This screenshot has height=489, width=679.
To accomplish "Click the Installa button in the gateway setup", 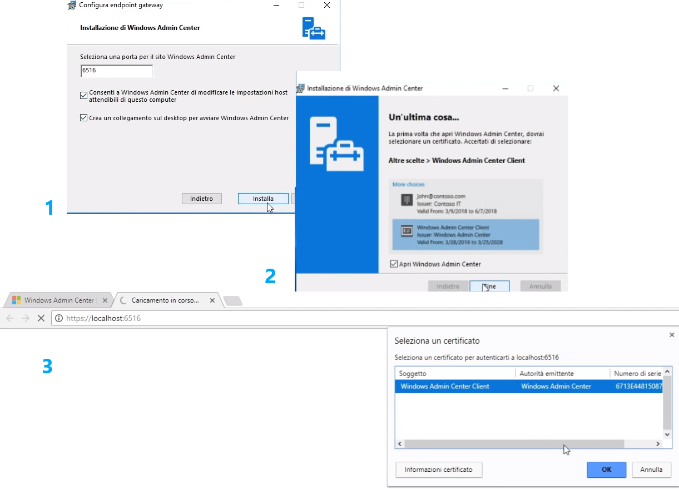I will (263, 199).
